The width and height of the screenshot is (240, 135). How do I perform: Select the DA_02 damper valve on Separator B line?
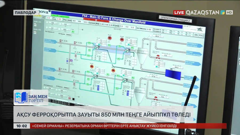coord(59,69)
